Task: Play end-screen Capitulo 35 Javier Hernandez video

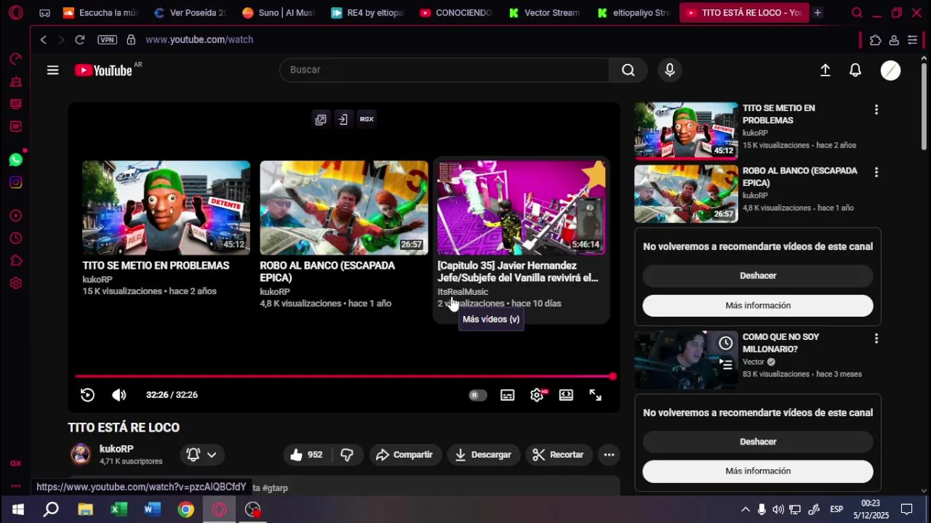Action: 522,208
